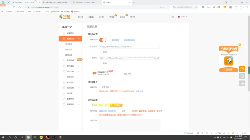250x140 pixels.
Task: Click the Windows Start button
Action: click(3, 137)
